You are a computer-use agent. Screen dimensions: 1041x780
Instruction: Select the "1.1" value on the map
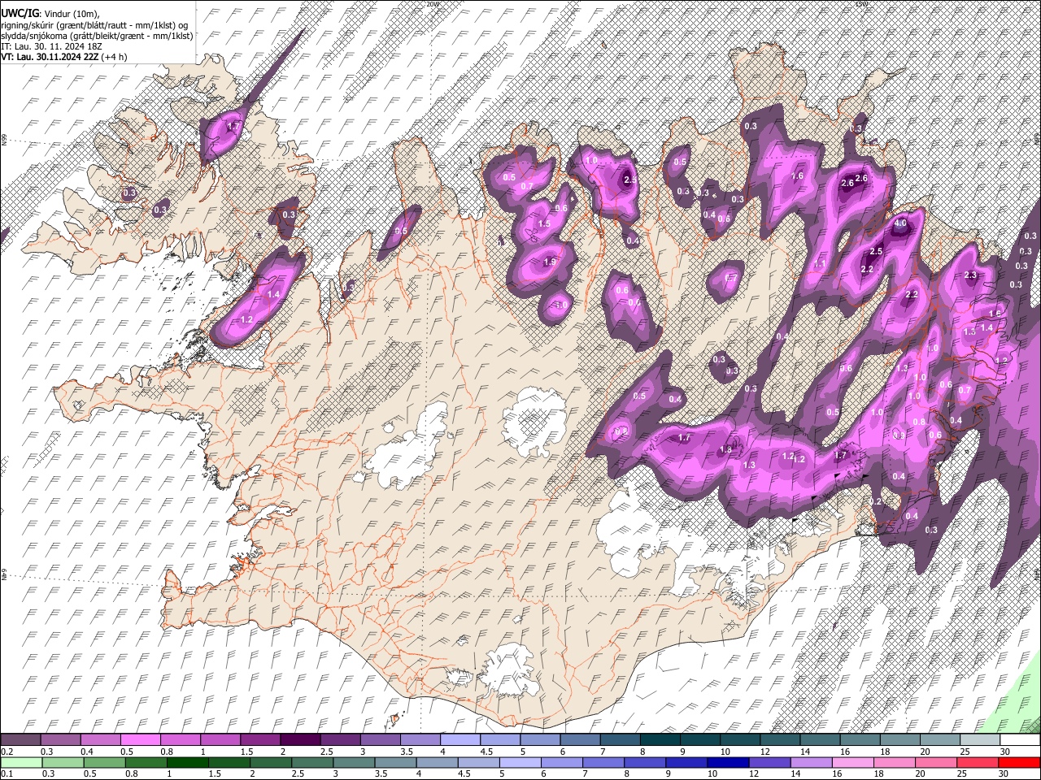[x=820, y=264]
